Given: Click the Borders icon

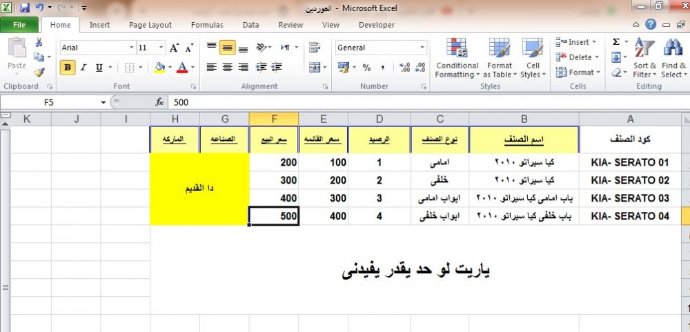Looking at the screenshot, I should click(x=130, y=68).
